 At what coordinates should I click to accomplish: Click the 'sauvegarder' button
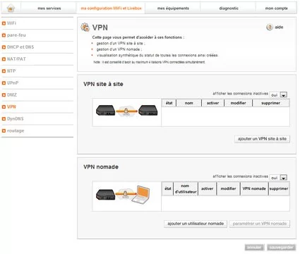(x=282, y=247)
